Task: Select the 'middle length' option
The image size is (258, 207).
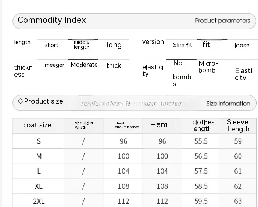Action: (82, 44)
